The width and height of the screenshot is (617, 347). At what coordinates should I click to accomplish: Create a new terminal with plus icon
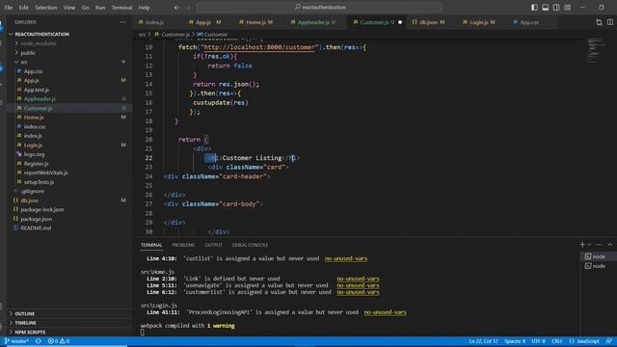(x=582, y=245)
